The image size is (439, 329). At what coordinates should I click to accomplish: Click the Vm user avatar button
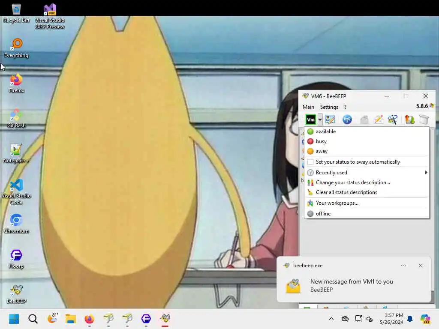pyautogui.click(x=310, y=120)
